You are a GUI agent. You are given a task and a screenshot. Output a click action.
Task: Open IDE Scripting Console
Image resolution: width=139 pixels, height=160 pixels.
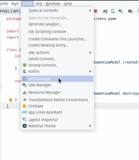57,31
